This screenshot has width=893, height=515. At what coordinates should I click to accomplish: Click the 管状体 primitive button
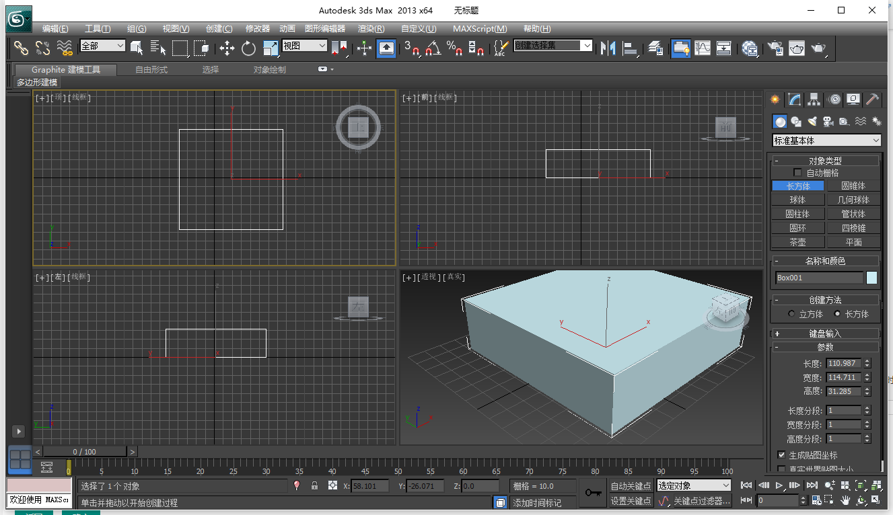coord(853,214)
